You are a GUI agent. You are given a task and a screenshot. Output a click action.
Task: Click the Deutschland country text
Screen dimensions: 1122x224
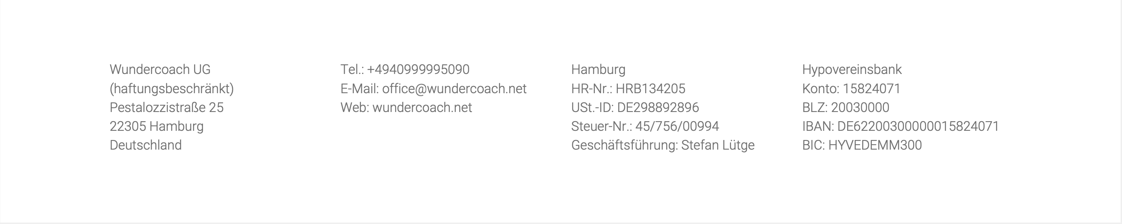(145, 145)
